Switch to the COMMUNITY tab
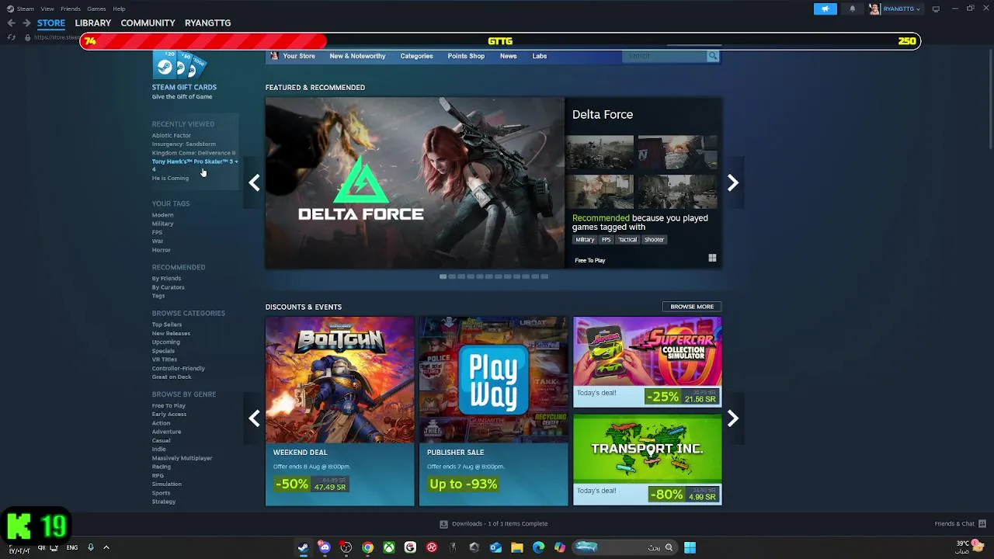Image resolution: width=994 pixels, height=559 pixels. pos(148,23)
